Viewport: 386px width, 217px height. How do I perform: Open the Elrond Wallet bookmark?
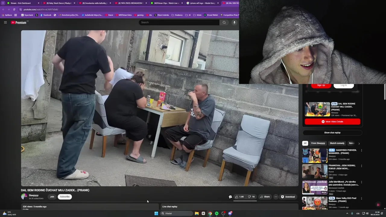click(211, 15)
